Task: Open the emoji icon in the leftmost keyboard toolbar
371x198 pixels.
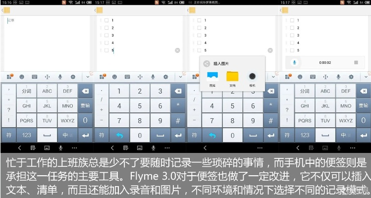Action: tap(21, 77)
